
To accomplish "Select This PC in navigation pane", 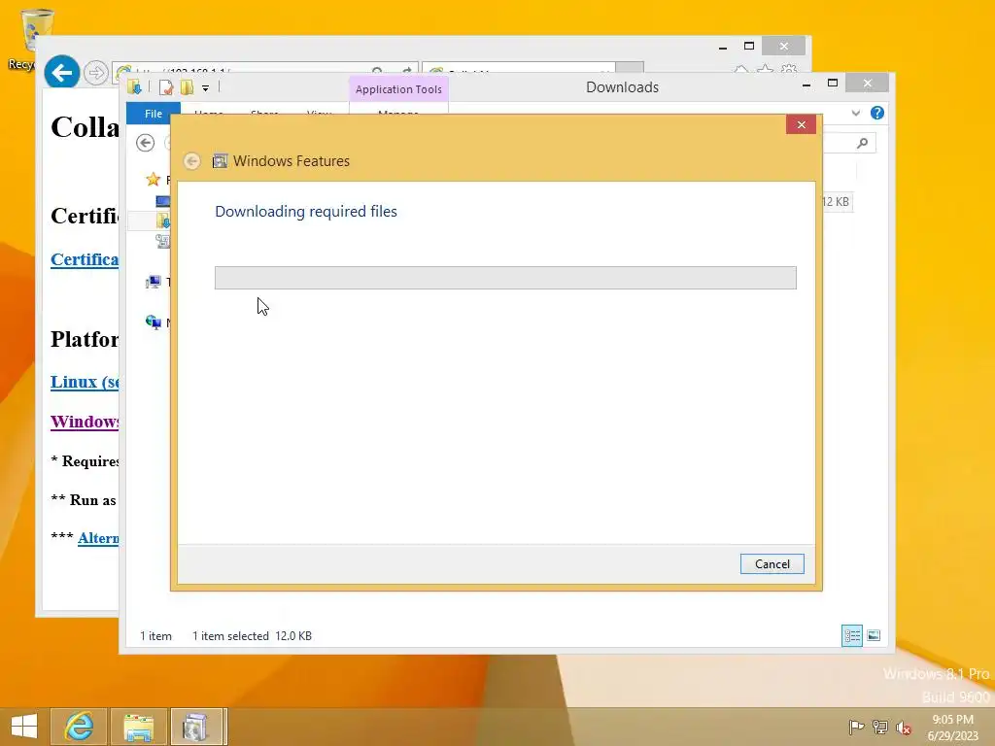I will [153, 282].
